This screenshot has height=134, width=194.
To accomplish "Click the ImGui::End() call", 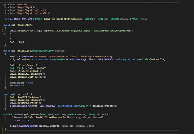I will [x=18, y=42].
